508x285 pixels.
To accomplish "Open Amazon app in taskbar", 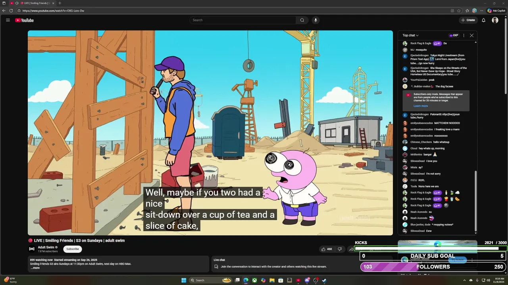I will tap(289, 280).
